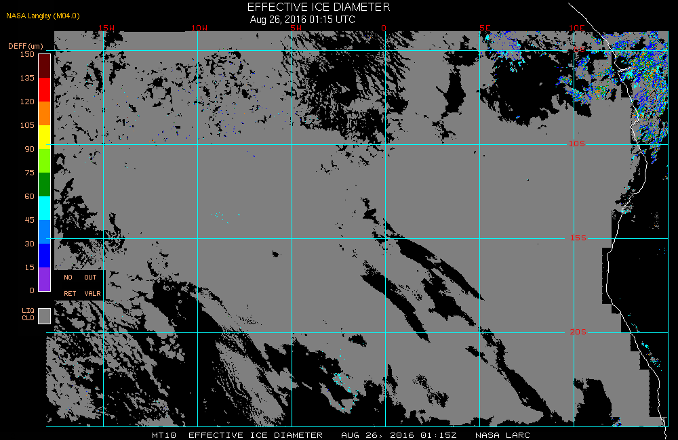The width and height of the screenshot is (678, 440).
Task: Click the purple 0-15 color band
Action: point(45,280)
